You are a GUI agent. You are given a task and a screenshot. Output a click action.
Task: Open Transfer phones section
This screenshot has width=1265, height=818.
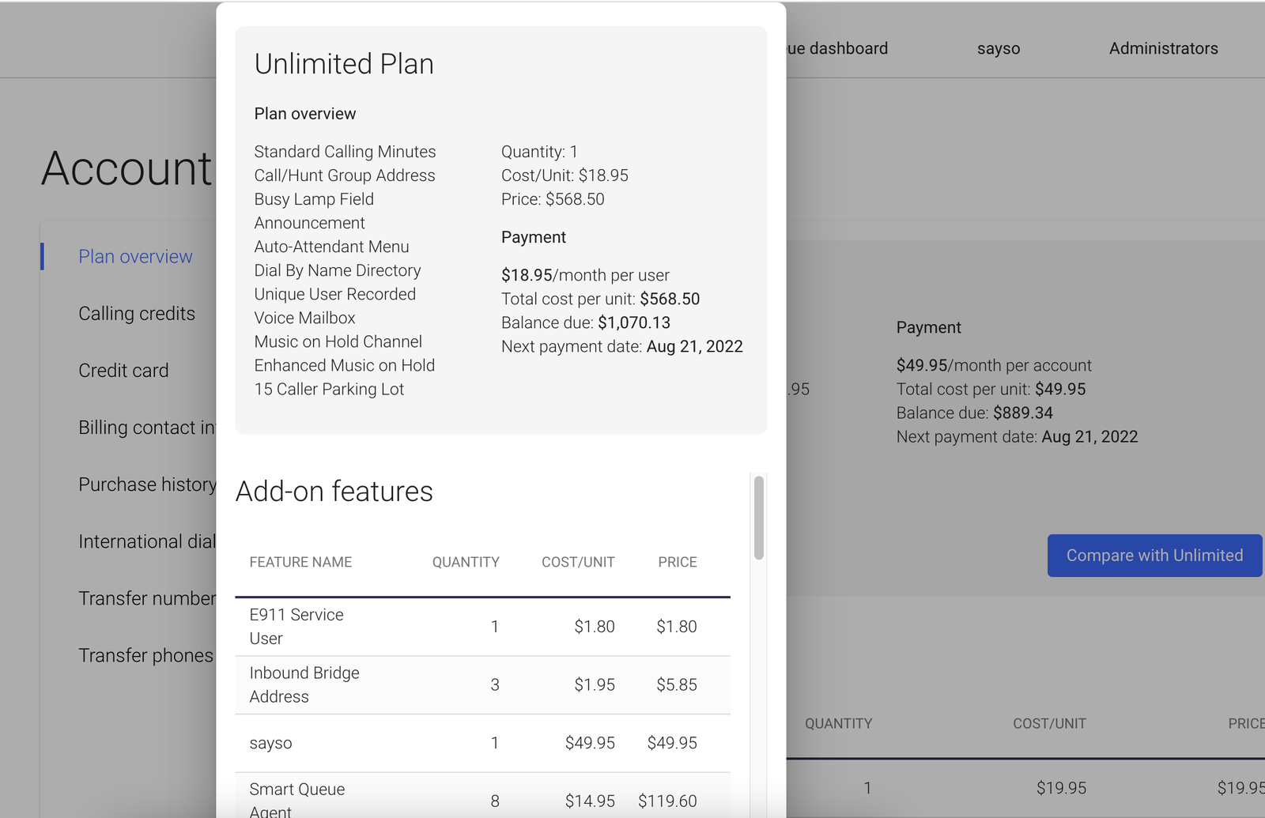click(x=145, y=654)
